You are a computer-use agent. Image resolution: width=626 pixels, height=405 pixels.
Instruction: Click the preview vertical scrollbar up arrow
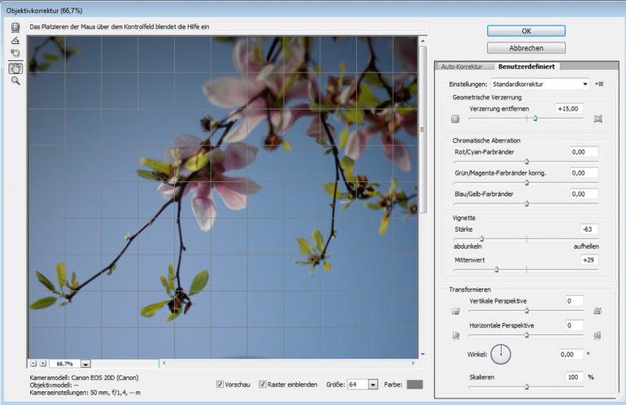pyautogui.click(x=423, y=41)
